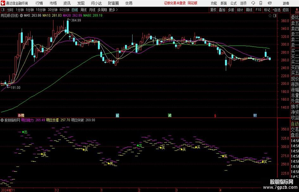Expand the 同花顺(日线) indicator dropdown arrow
The image size is (299, 192).
21,15
